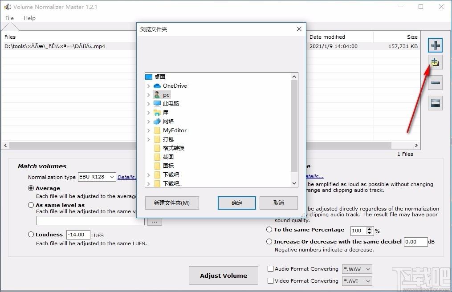The height and width of the screenshot is (292, 452).
Task: Select the Loudness radio button
Action: (31, 234)
